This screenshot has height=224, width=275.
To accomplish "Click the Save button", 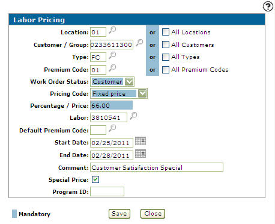I will 119,214.
